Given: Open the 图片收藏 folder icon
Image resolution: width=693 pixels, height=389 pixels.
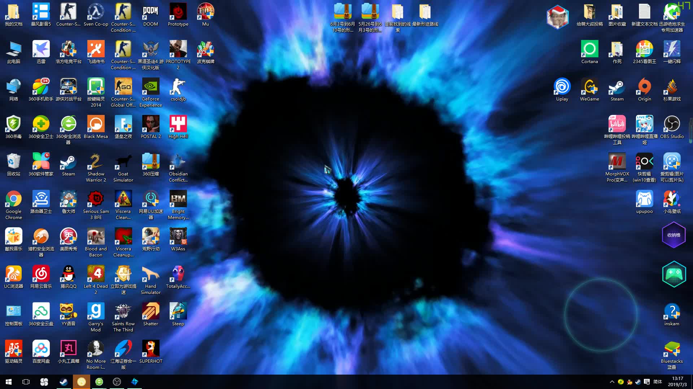Looking at the screenshot, I should tap(617, 15).
